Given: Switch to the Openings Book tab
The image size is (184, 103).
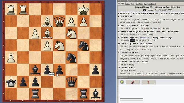Looking at the screenshot, I should point(149,4).
